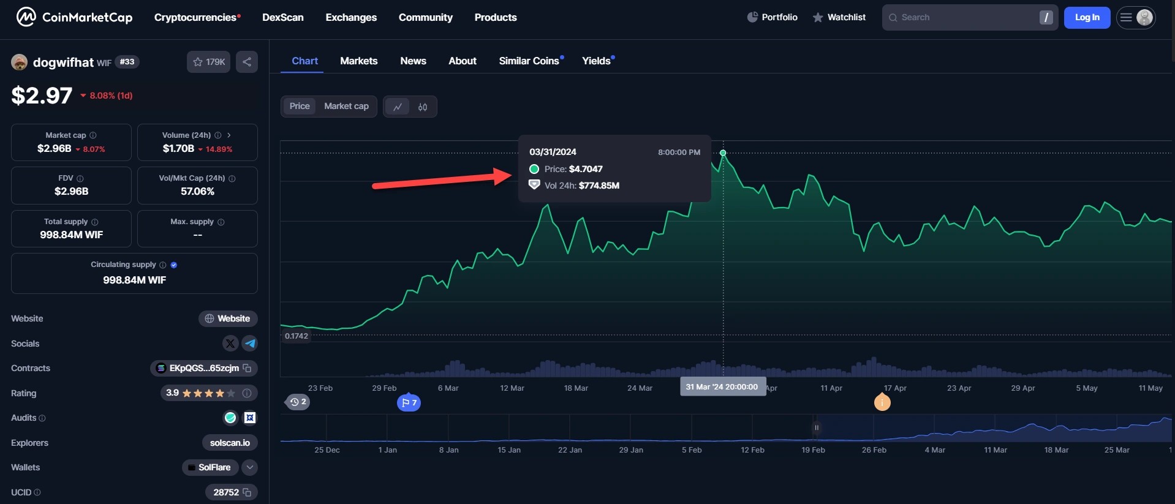Click the Log In button
The image size is (1175, 504).
coord(1087,17)
